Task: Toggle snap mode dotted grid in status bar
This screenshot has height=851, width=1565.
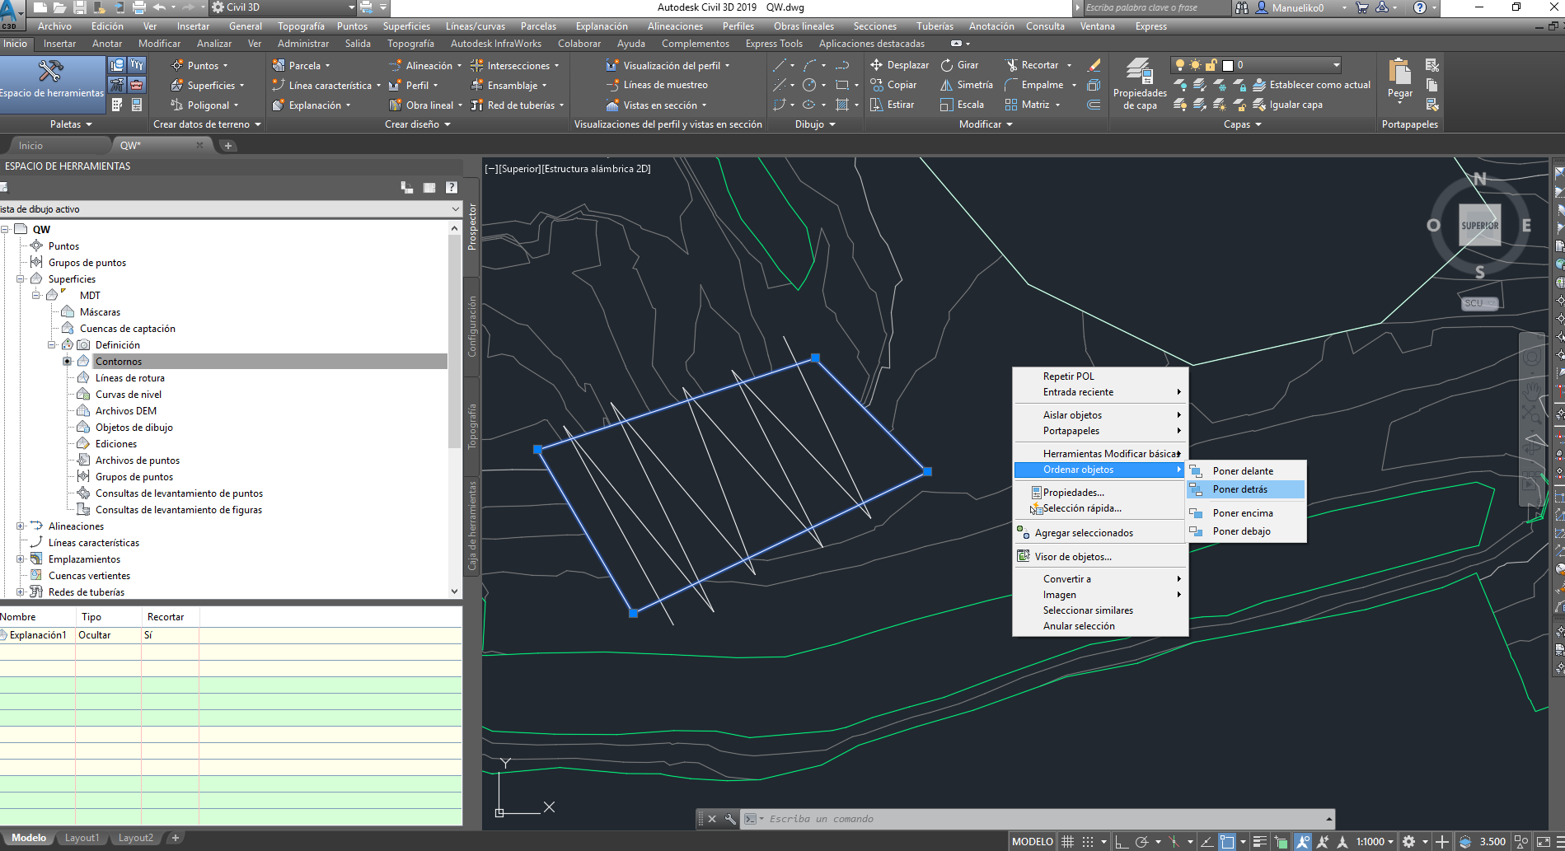Action: [x=1088, y=842]
